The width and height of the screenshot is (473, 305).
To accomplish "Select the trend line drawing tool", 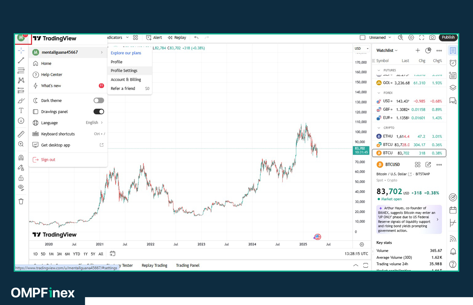I will point(21,60).
